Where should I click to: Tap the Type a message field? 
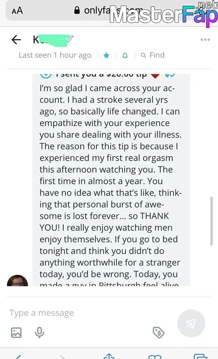pos(92,313)
